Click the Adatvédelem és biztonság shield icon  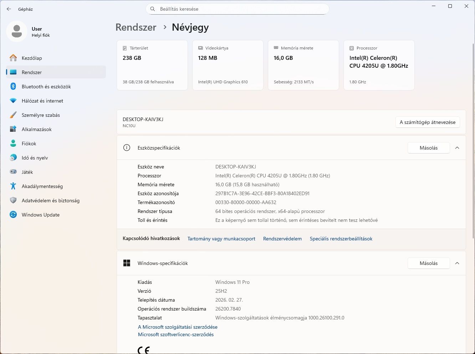point(13,201)
